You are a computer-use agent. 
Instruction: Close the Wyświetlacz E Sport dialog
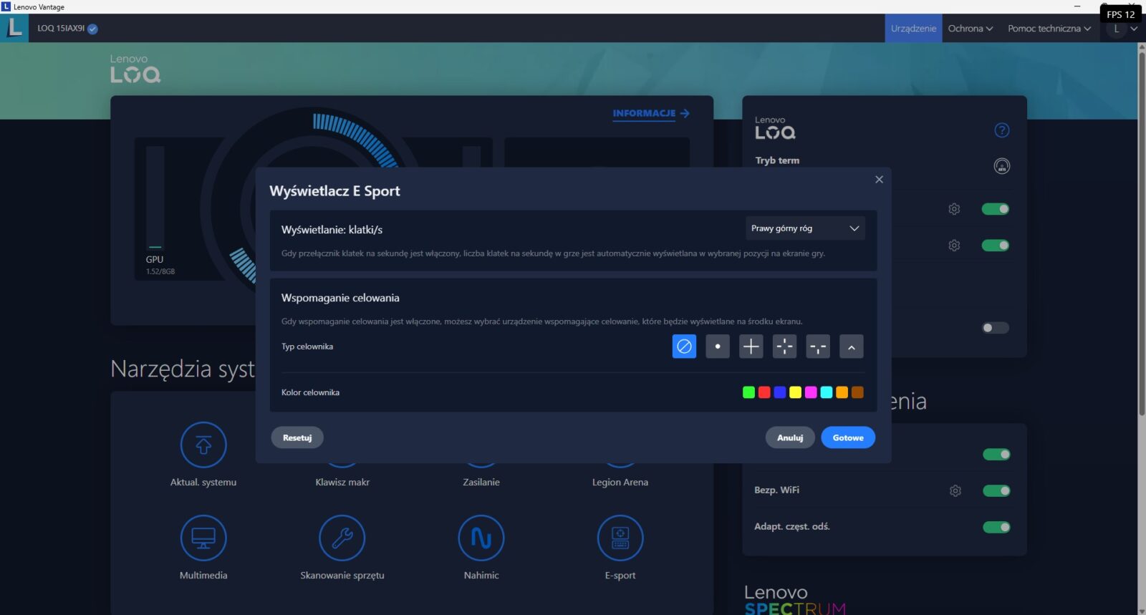click(x=879, y=180)
